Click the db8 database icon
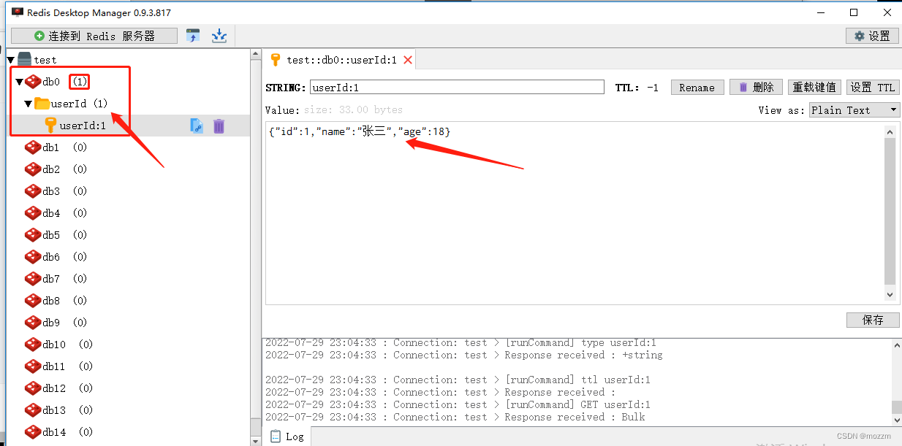This screenshot has height=446, width=902. click(33, 301)
